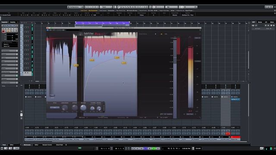
Task: Open the Meter tab in right zone
Action: (272, 22)
